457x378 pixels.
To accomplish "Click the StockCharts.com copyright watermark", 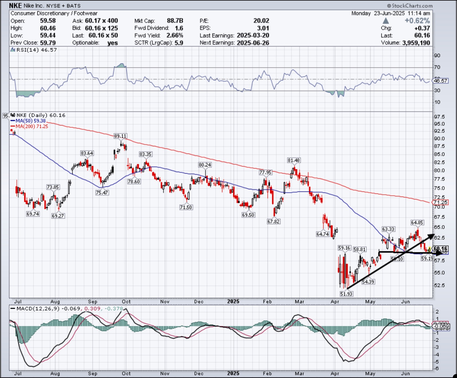I will point(410,6).
